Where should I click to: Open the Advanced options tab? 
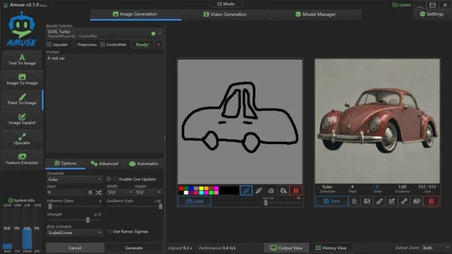[x=104, y=164]
